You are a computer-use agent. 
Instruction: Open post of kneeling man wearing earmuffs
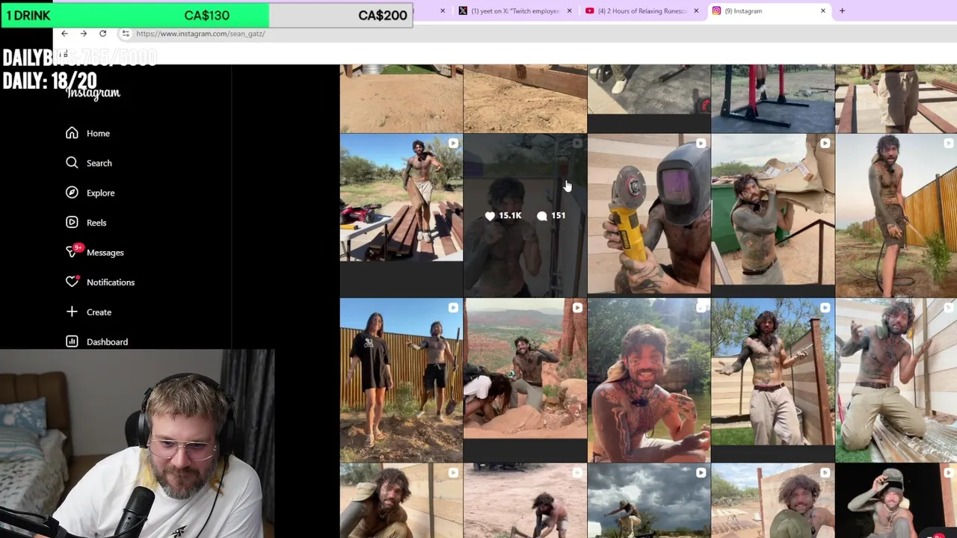[x=896, y=380]
